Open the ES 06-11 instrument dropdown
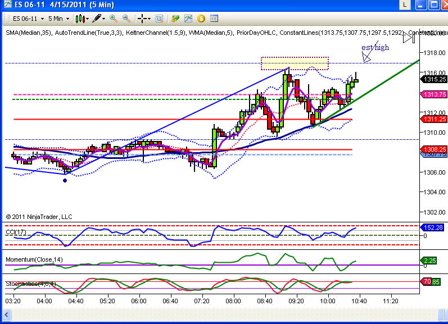Image resolution: width=448 pixels, height=324 pixels. [x=28, y=19]
